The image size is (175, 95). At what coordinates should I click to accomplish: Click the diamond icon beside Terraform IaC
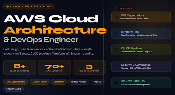click(116, 33)
